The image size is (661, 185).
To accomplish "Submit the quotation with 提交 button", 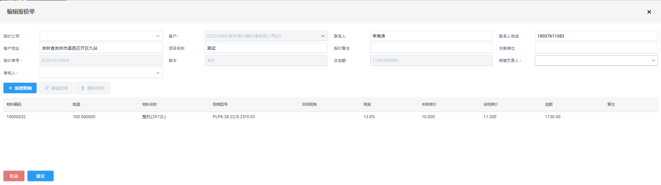I will point(40,176).
